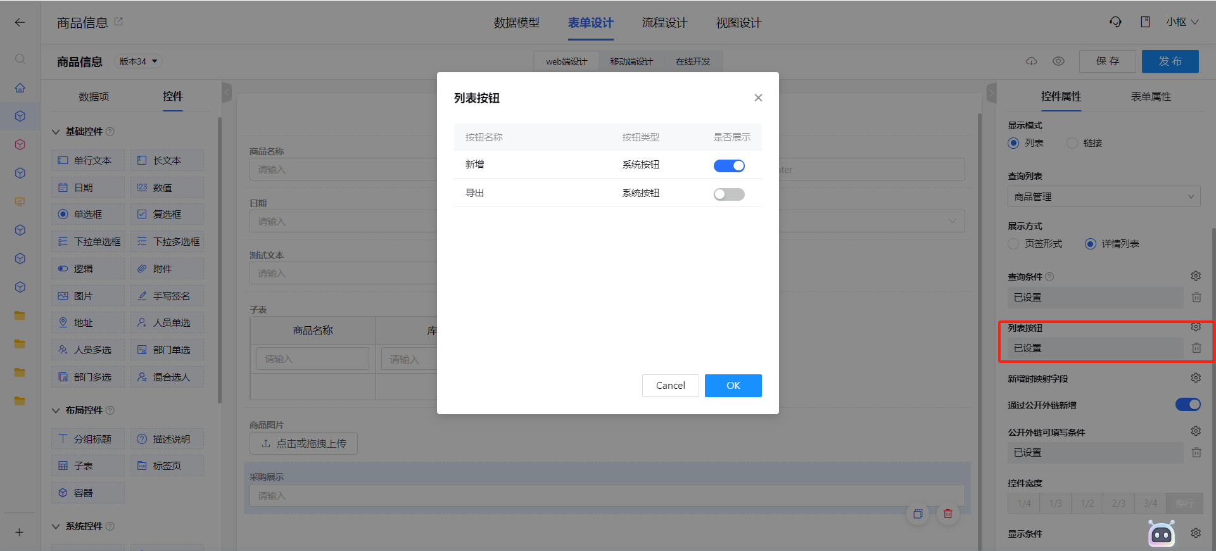The height and width of the screenshot is (551, 1216).
Task: Switch to 在线开发 tab
Action: (693, 61)
